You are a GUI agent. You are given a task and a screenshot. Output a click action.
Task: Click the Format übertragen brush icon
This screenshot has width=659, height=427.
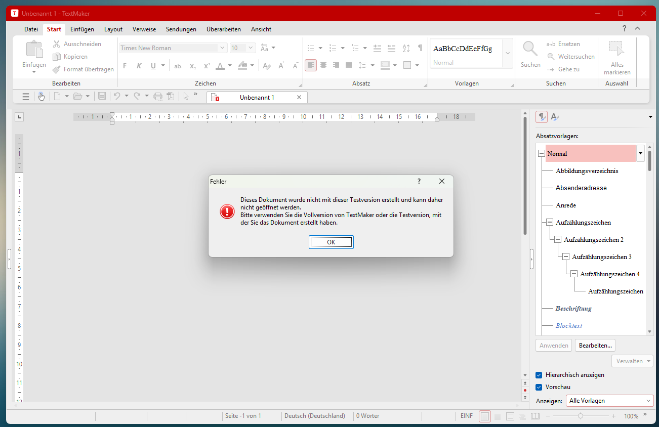(57, 69)
